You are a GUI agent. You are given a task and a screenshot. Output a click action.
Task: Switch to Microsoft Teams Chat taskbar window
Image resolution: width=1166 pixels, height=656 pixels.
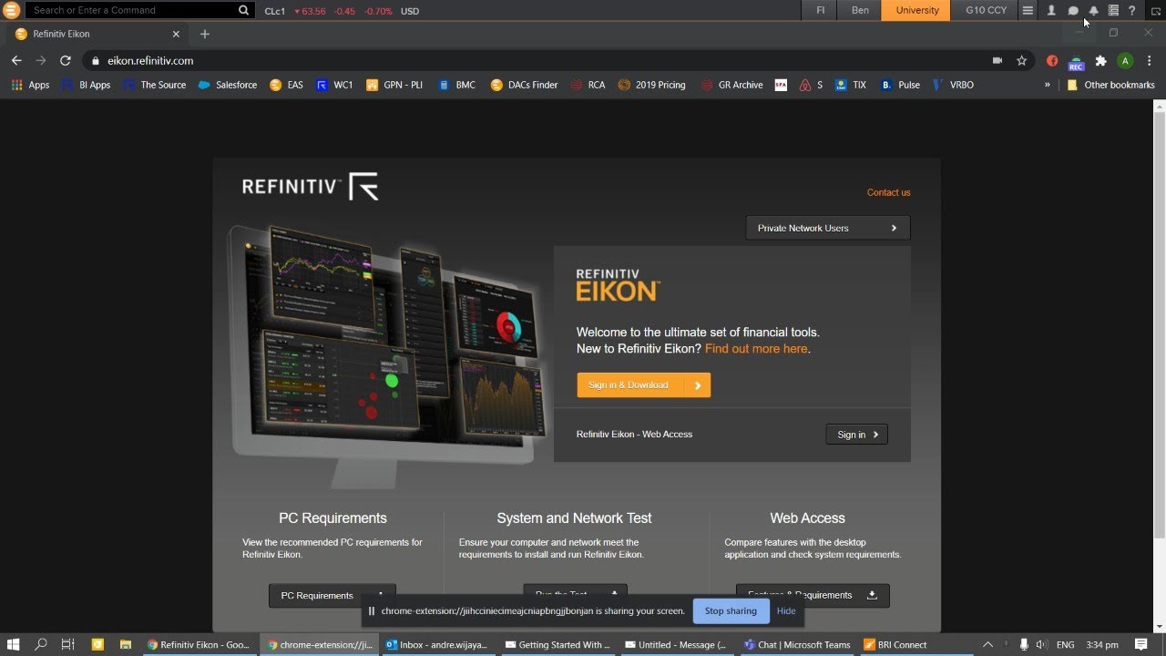796,644
